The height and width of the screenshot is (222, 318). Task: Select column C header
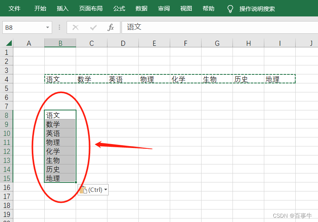(x=92, y=43)
